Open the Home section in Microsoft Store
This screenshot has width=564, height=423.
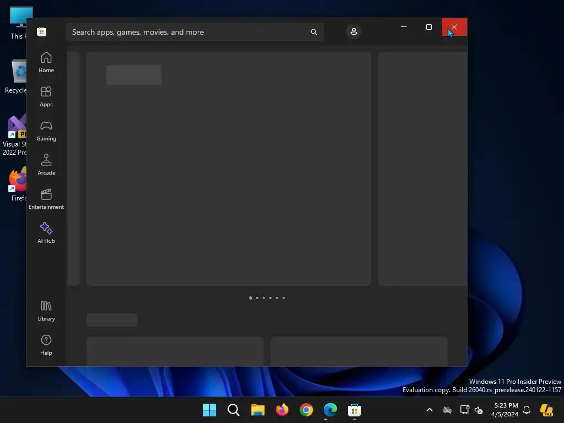pos(46,62)
